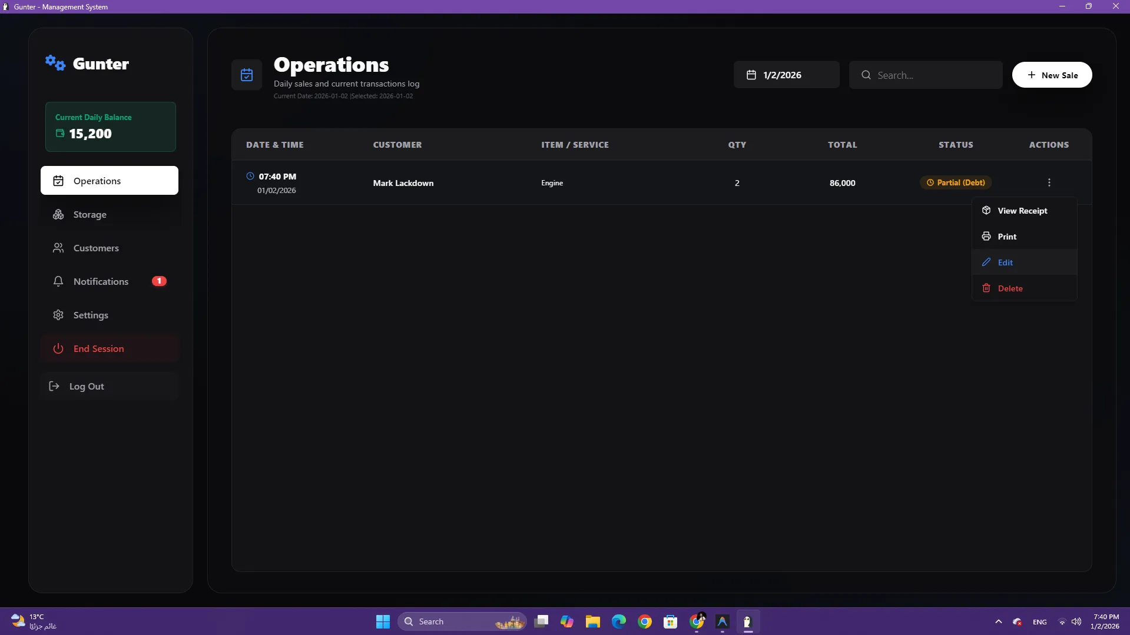Choose Delete in the actions menu

click(x=1024, y=288)
